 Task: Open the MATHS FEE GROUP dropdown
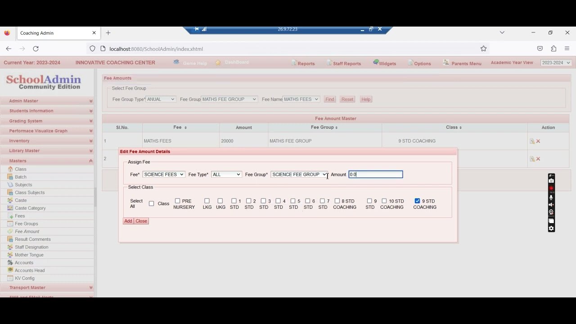229,99
